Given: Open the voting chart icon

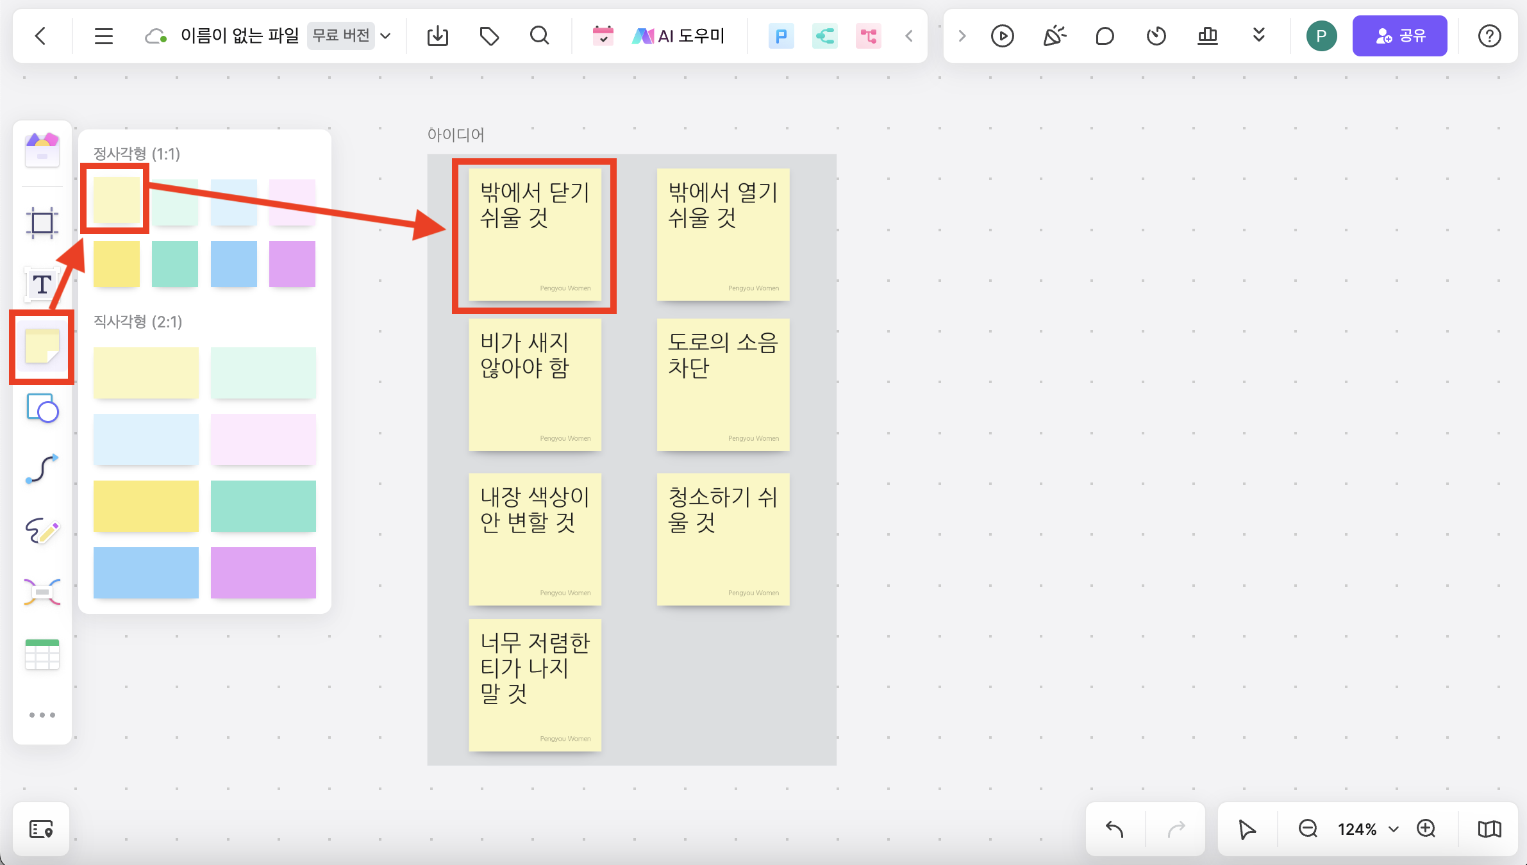Looking at the screenshot, I should 1207,35.
